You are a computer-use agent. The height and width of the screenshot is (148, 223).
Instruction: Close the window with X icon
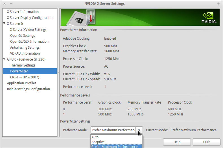[5, 4]
